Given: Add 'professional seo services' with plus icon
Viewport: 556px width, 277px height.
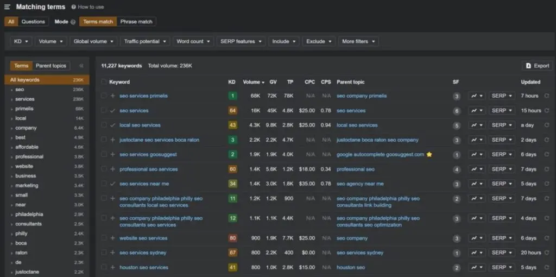Looking at the screenshot, I should 113,169.
